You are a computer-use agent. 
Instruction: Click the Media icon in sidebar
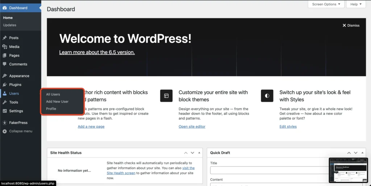click(x=5, y=47)
